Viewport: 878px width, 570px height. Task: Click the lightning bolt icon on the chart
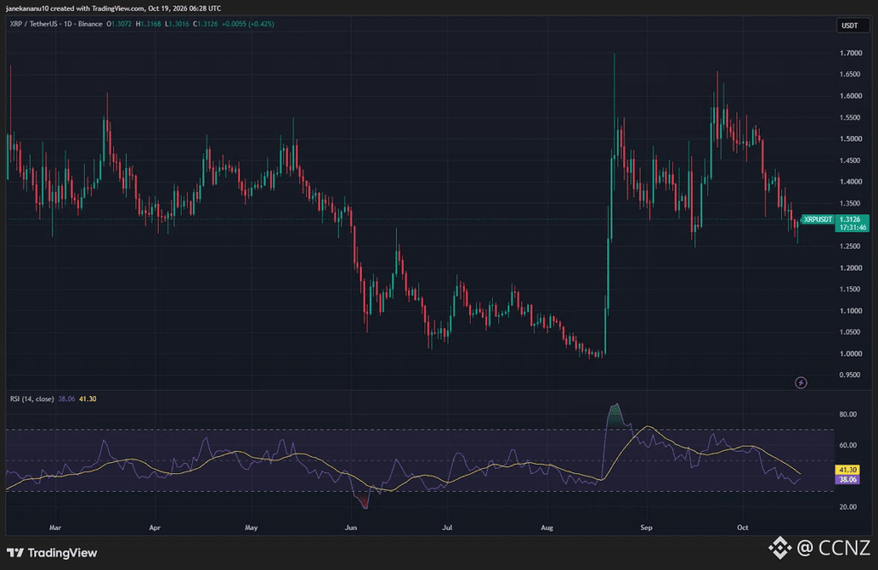[801, 382]
